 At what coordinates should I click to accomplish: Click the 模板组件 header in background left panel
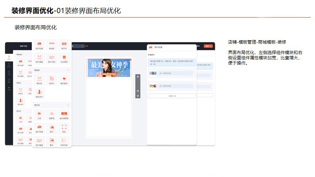click(24, 54)
